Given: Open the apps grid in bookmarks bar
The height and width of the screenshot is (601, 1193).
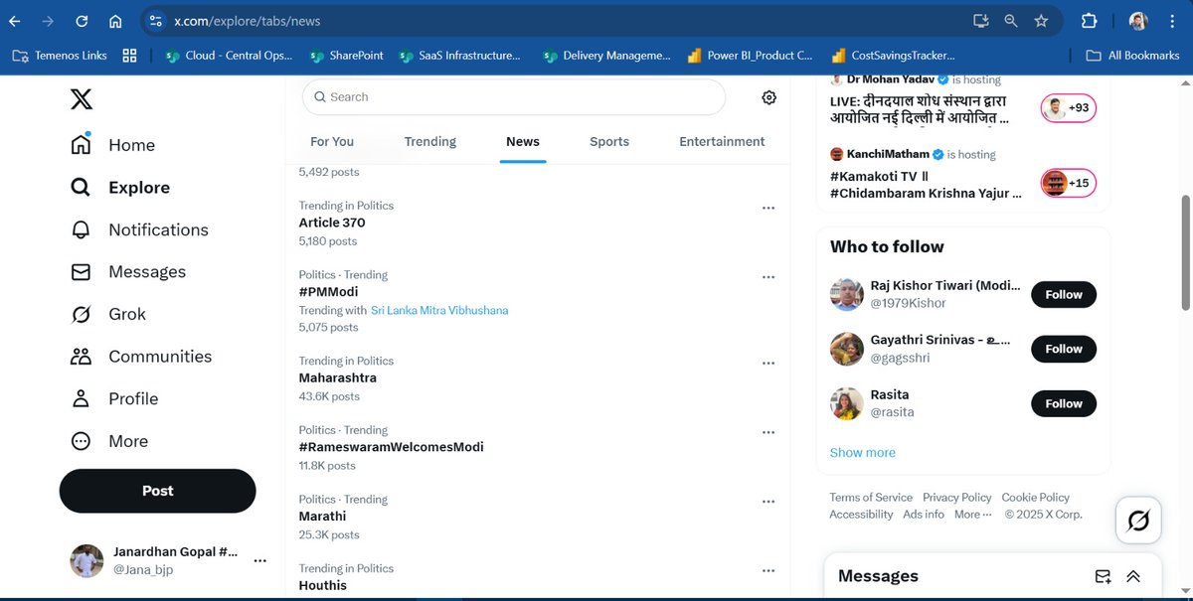Looking at the screenshot, I should pos(129,56).
